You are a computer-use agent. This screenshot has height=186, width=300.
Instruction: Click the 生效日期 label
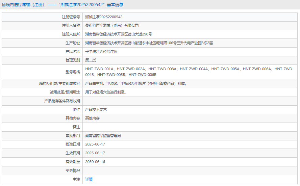tap(73, 153)
